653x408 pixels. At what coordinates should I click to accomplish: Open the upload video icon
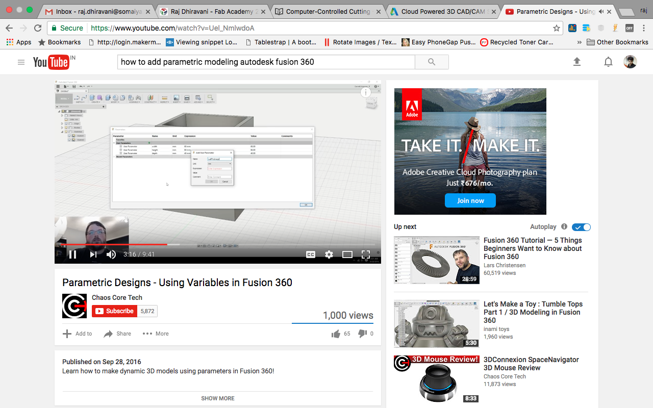point(577,62)
